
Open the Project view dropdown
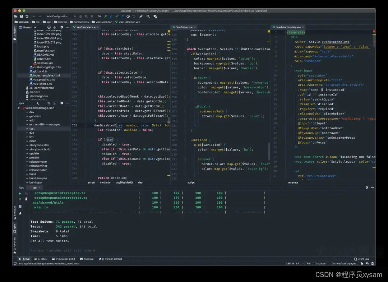28,27
